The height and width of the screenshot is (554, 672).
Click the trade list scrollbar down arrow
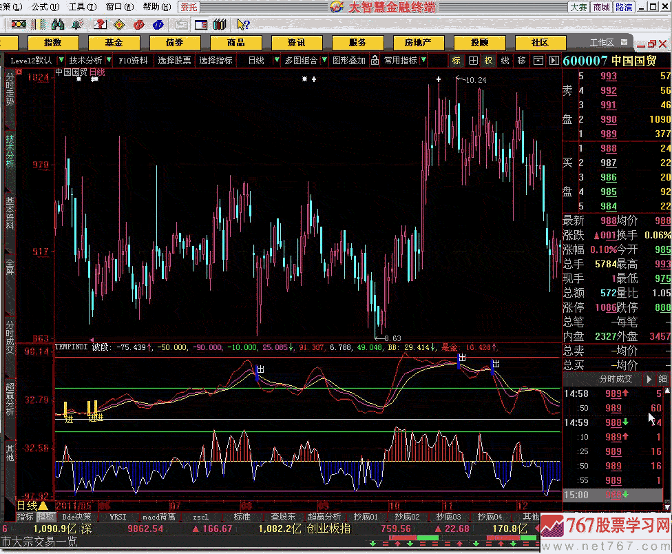pos(667,506)
